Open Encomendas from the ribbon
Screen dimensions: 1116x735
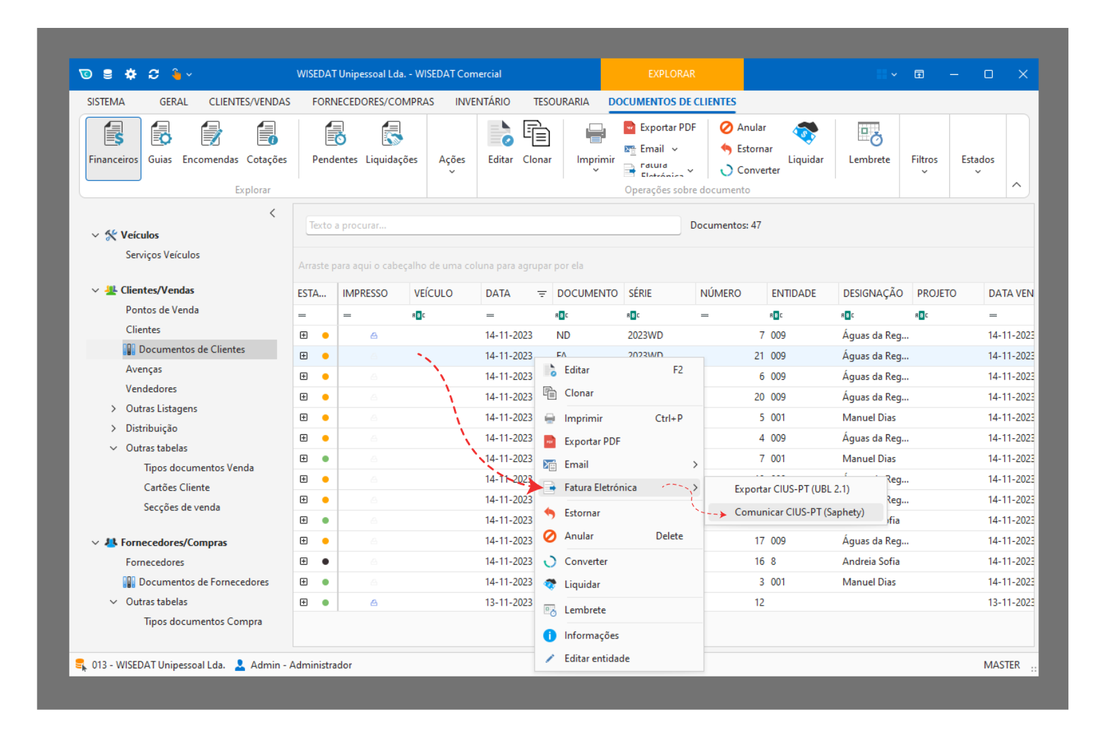tap(210, 144)
